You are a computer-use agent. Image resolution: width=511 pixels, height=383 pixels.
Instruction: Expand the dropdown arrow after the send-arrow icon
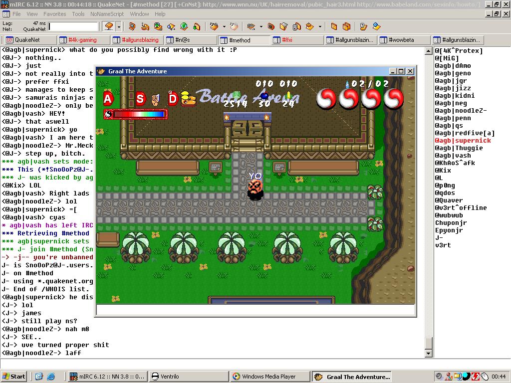(260, 27)
